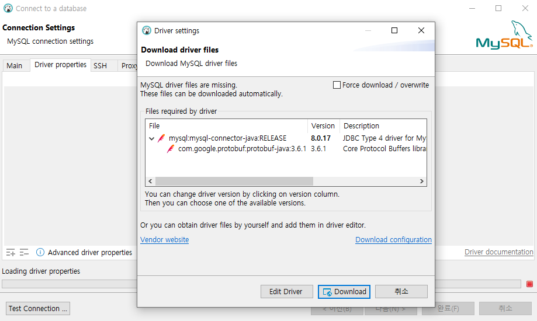Open the Vendor website link

click(x=164, y=239)
